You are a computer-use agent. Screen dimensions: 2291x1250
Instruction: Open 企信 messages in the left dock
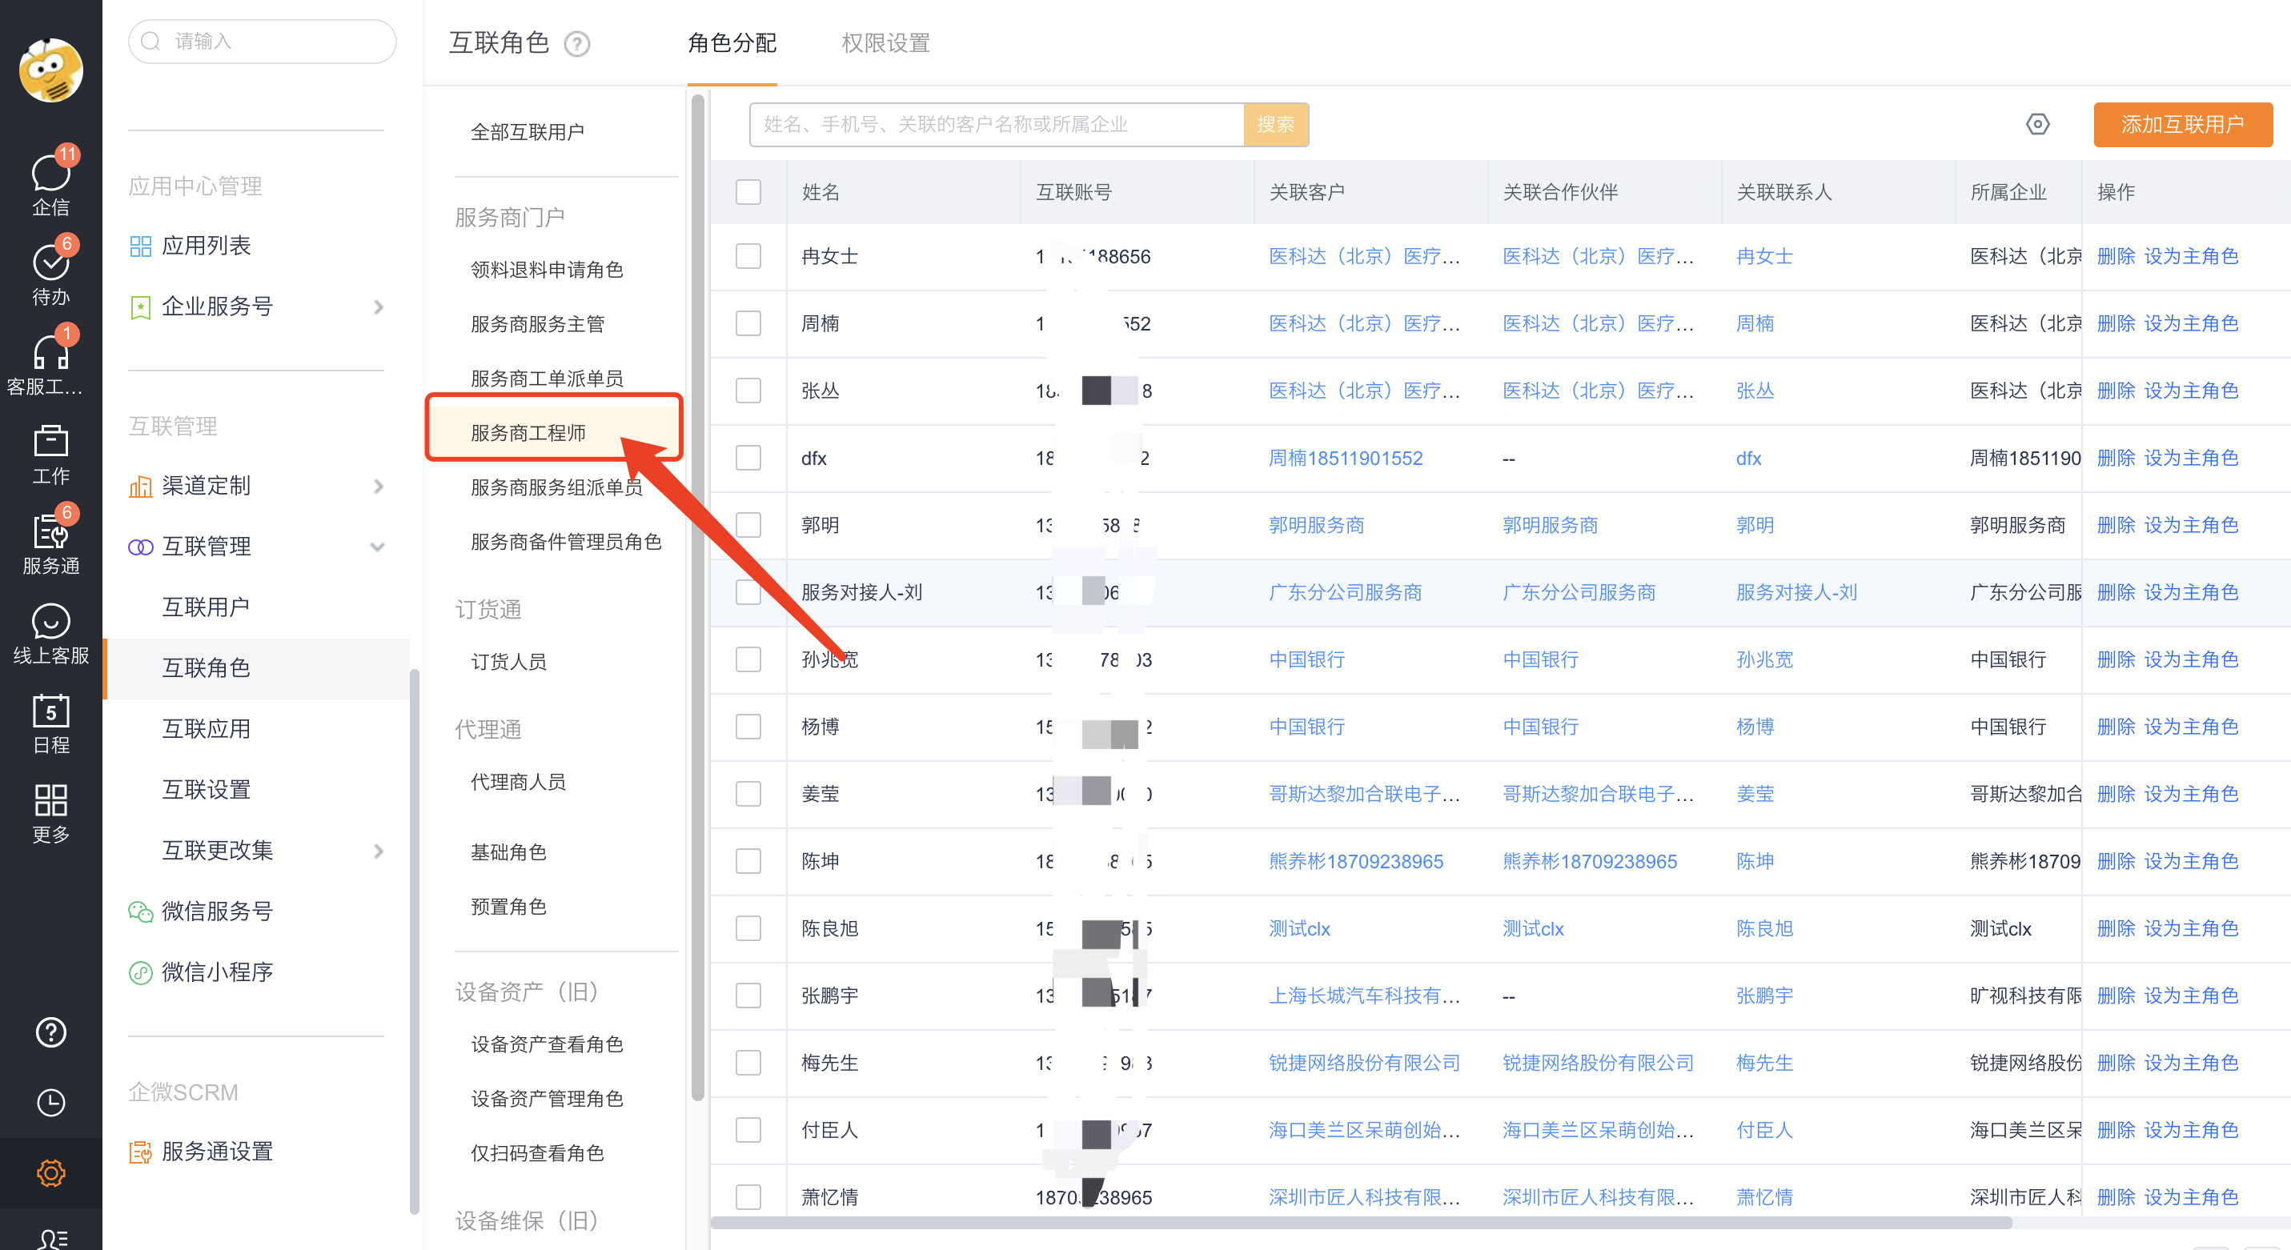[50, 182]
